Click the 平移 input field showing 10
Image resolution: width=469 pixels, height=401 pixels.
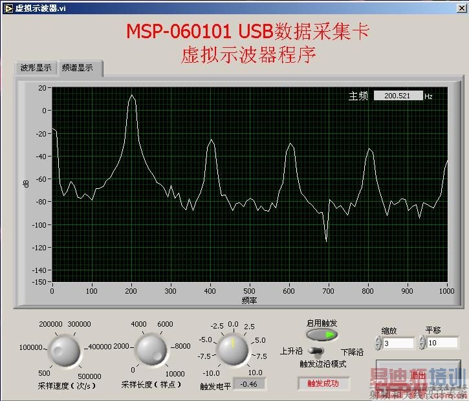pyautogui.click(x=442, y=343)
